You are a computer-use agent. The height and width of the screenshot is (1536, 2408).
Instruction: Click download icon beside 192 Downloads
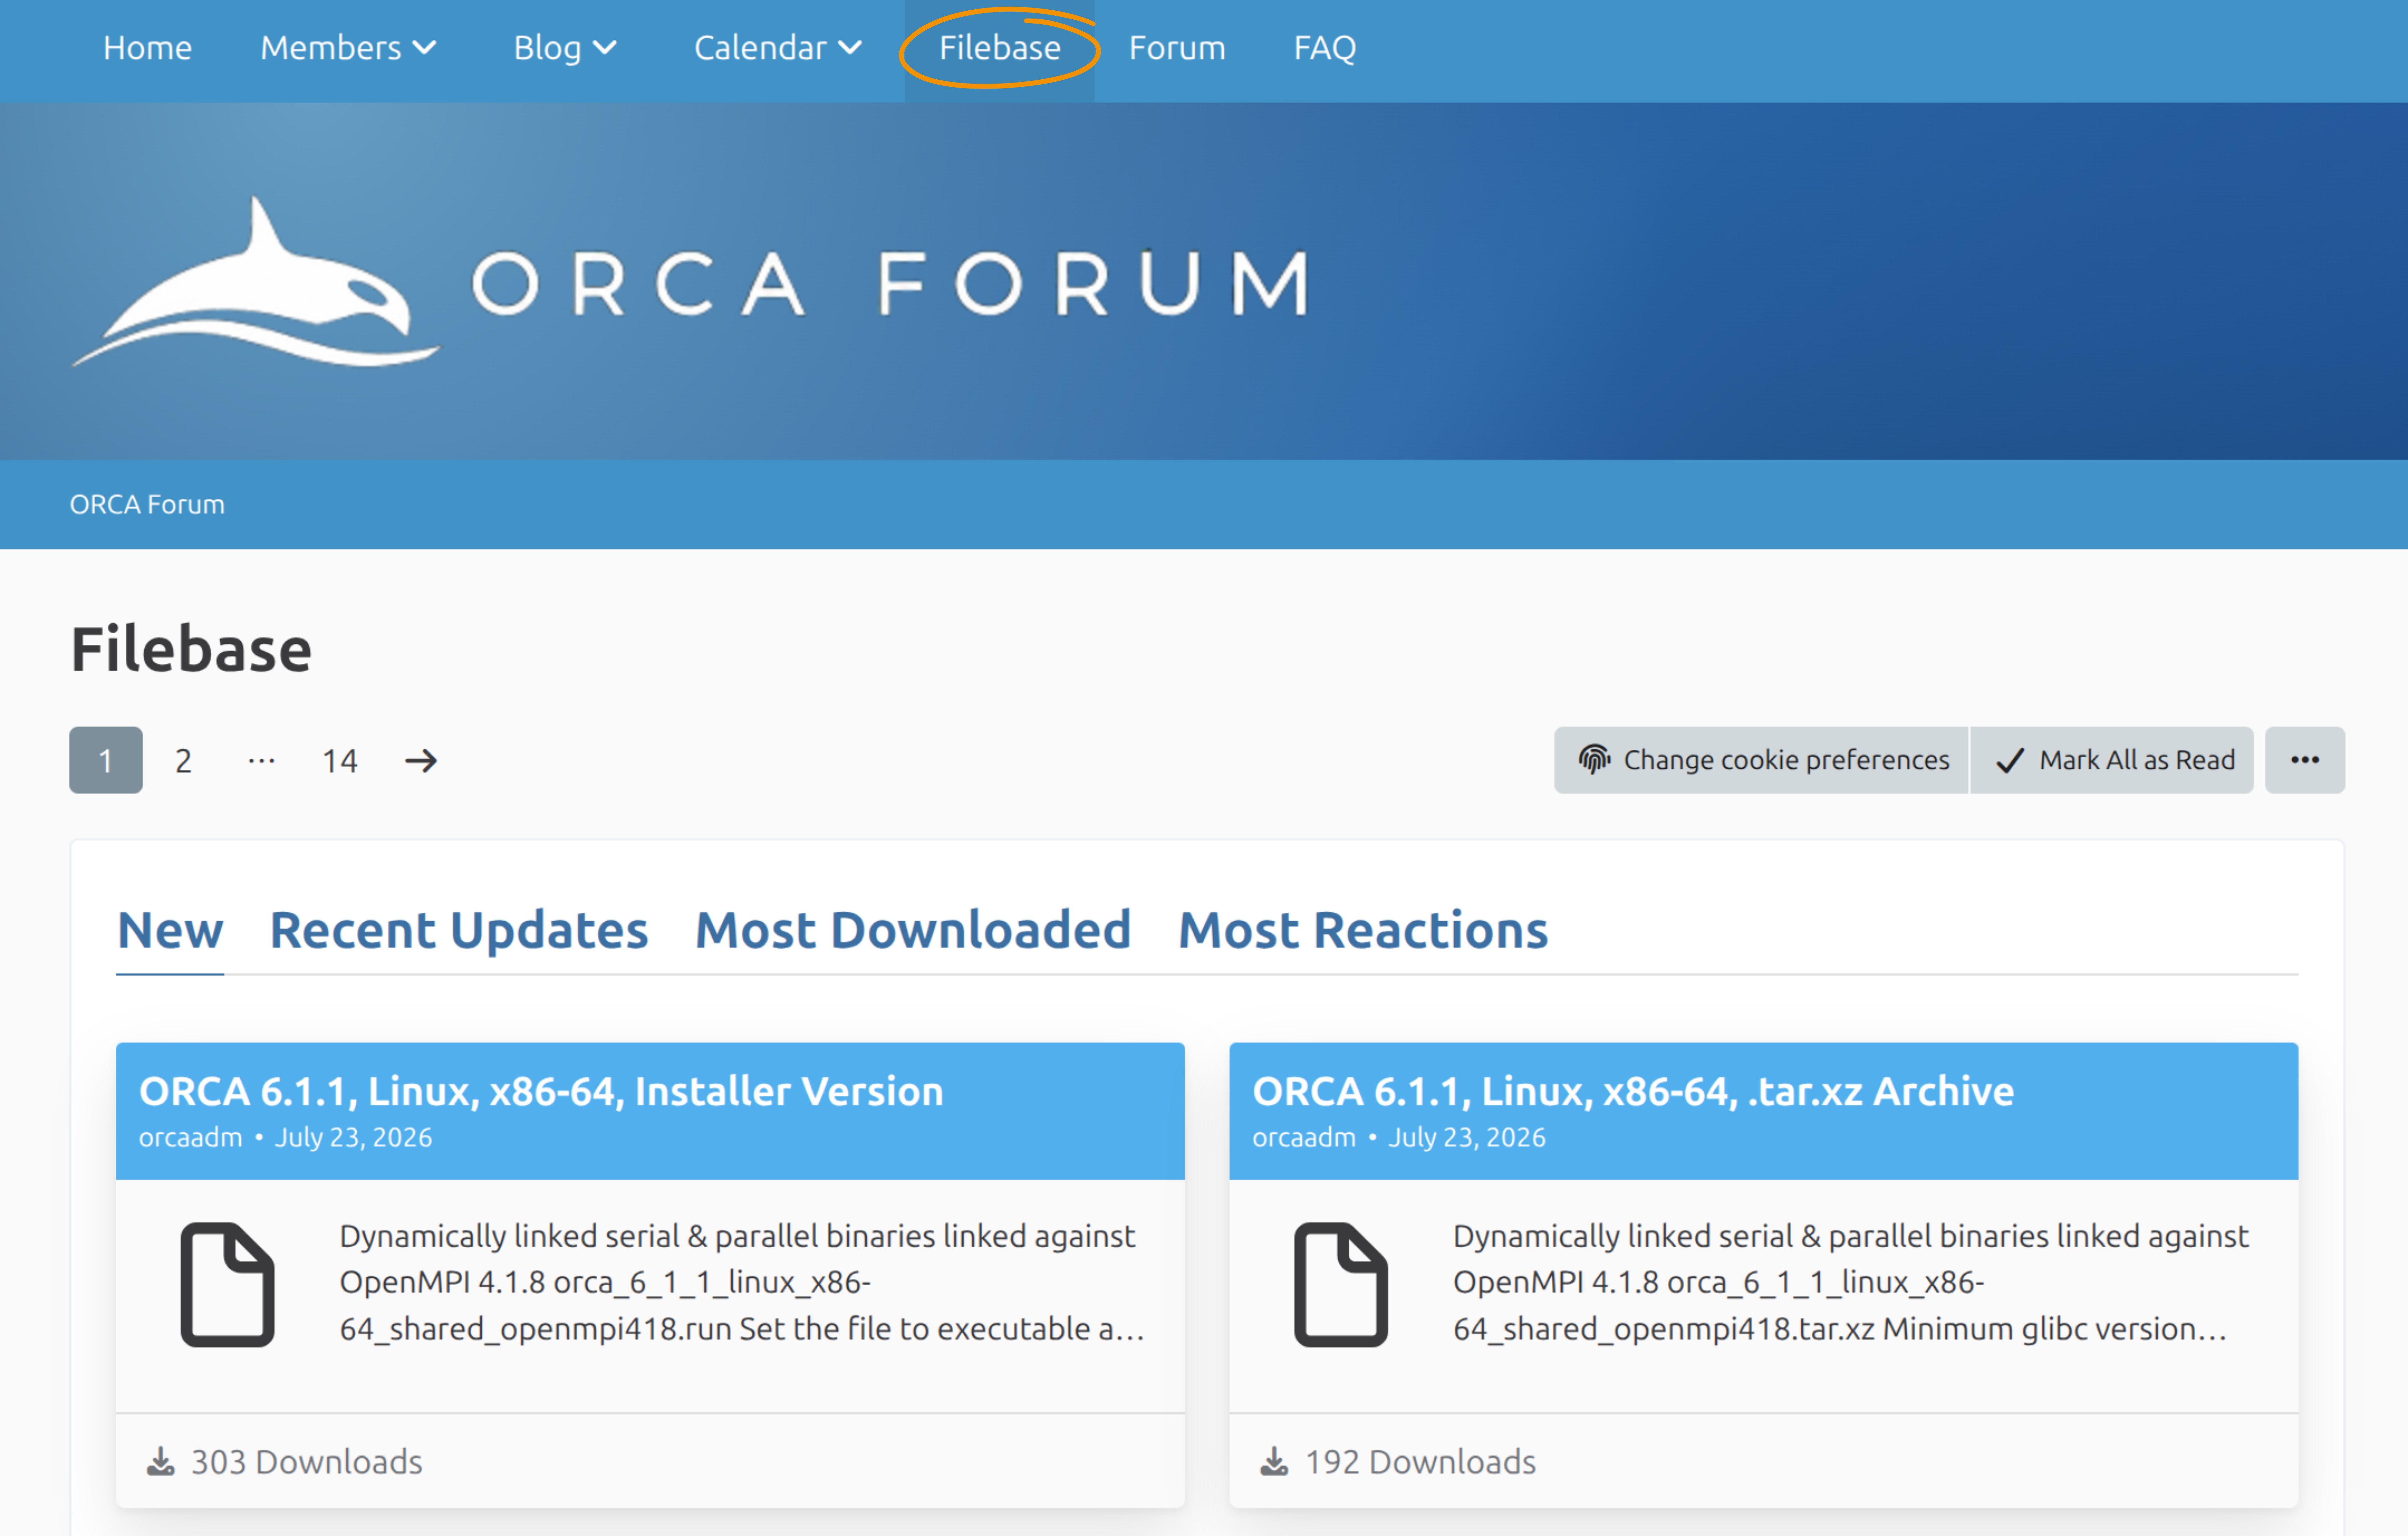[x=1274, y=1462]
